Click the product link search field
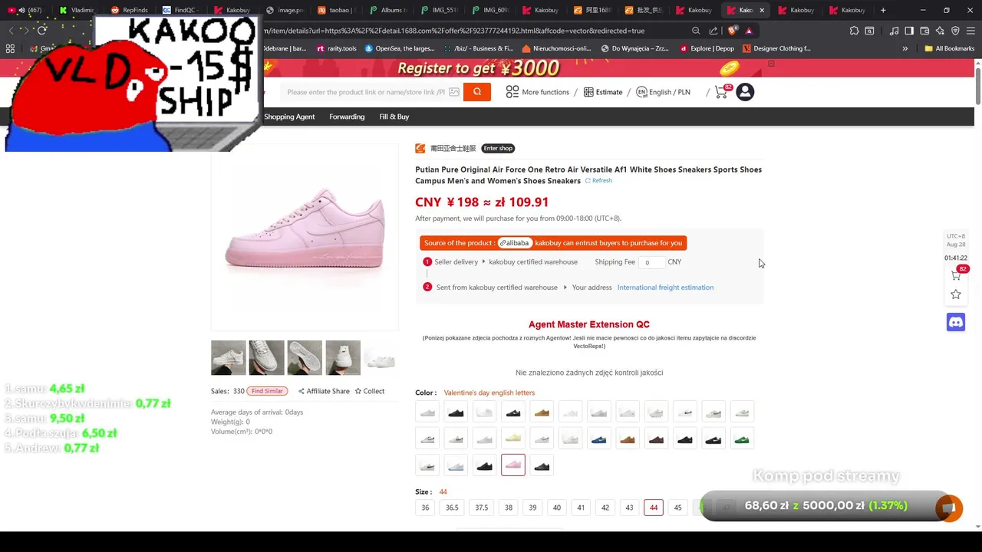The image size is (982, 552). pyautogui.click(x=366, y=92)
